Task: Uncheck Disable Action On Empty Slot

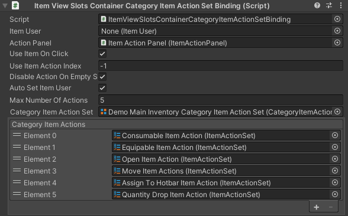Action: coord(102,77)
